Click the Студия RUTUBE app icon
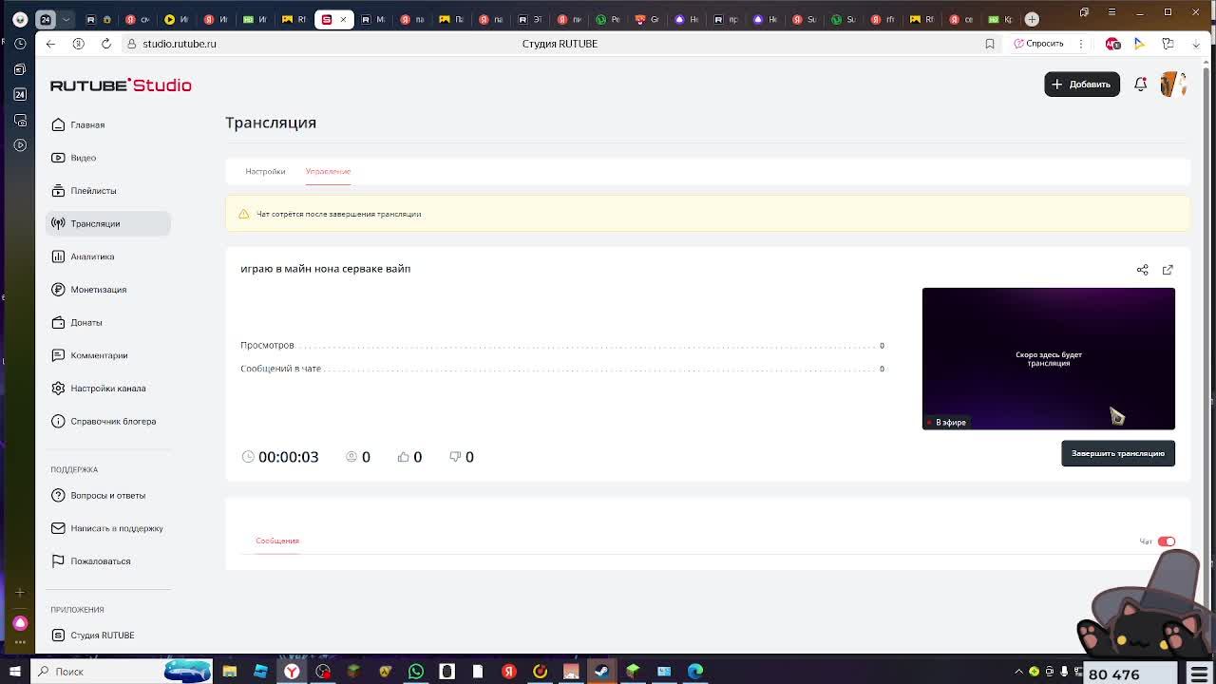This screenshot has width=1216, height=684. (x=58, y=636)
